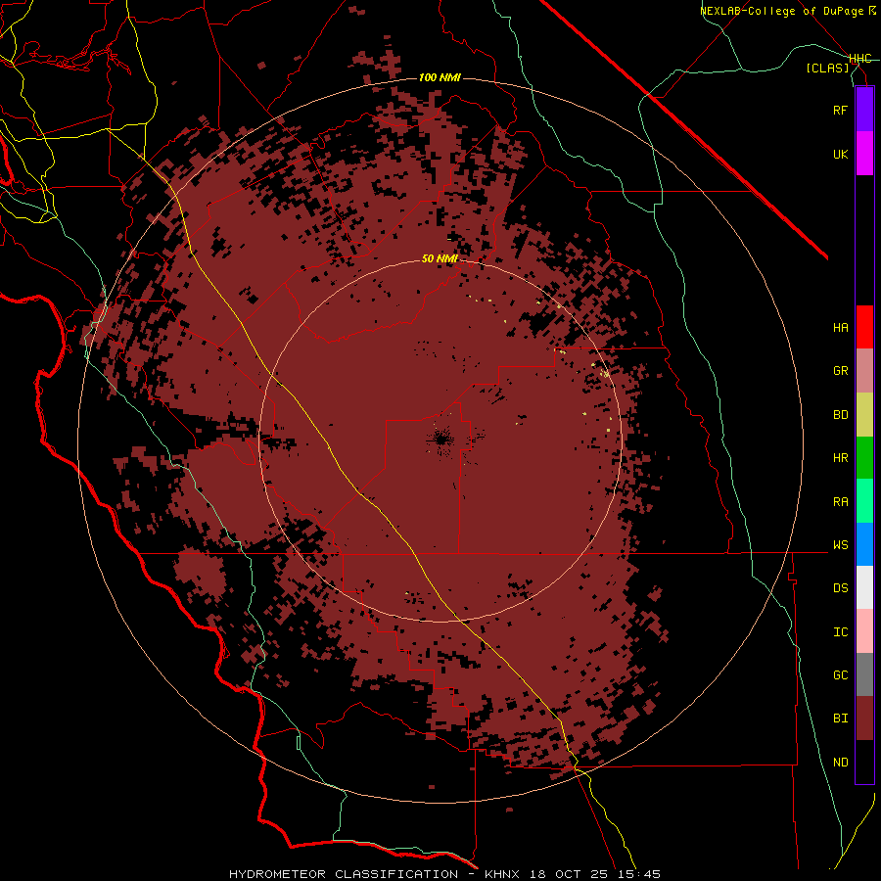Click the HYDROMETEOR CLASSIFICATION title text
Image resolution: width=881 pixels, height=881 pixels.
344,874
